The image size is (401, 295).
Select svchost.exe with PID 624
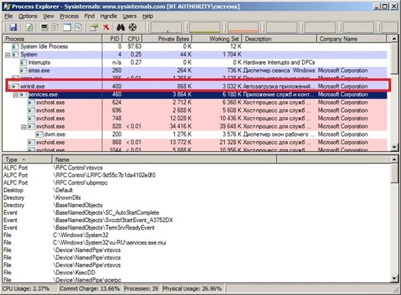(x=194, y=102)
